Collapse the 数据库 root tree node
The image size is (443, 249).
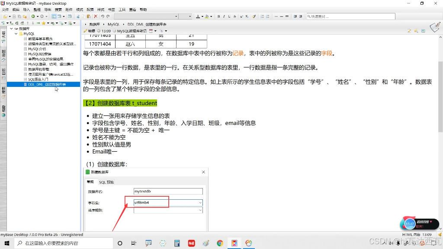[x=12, y=29]
